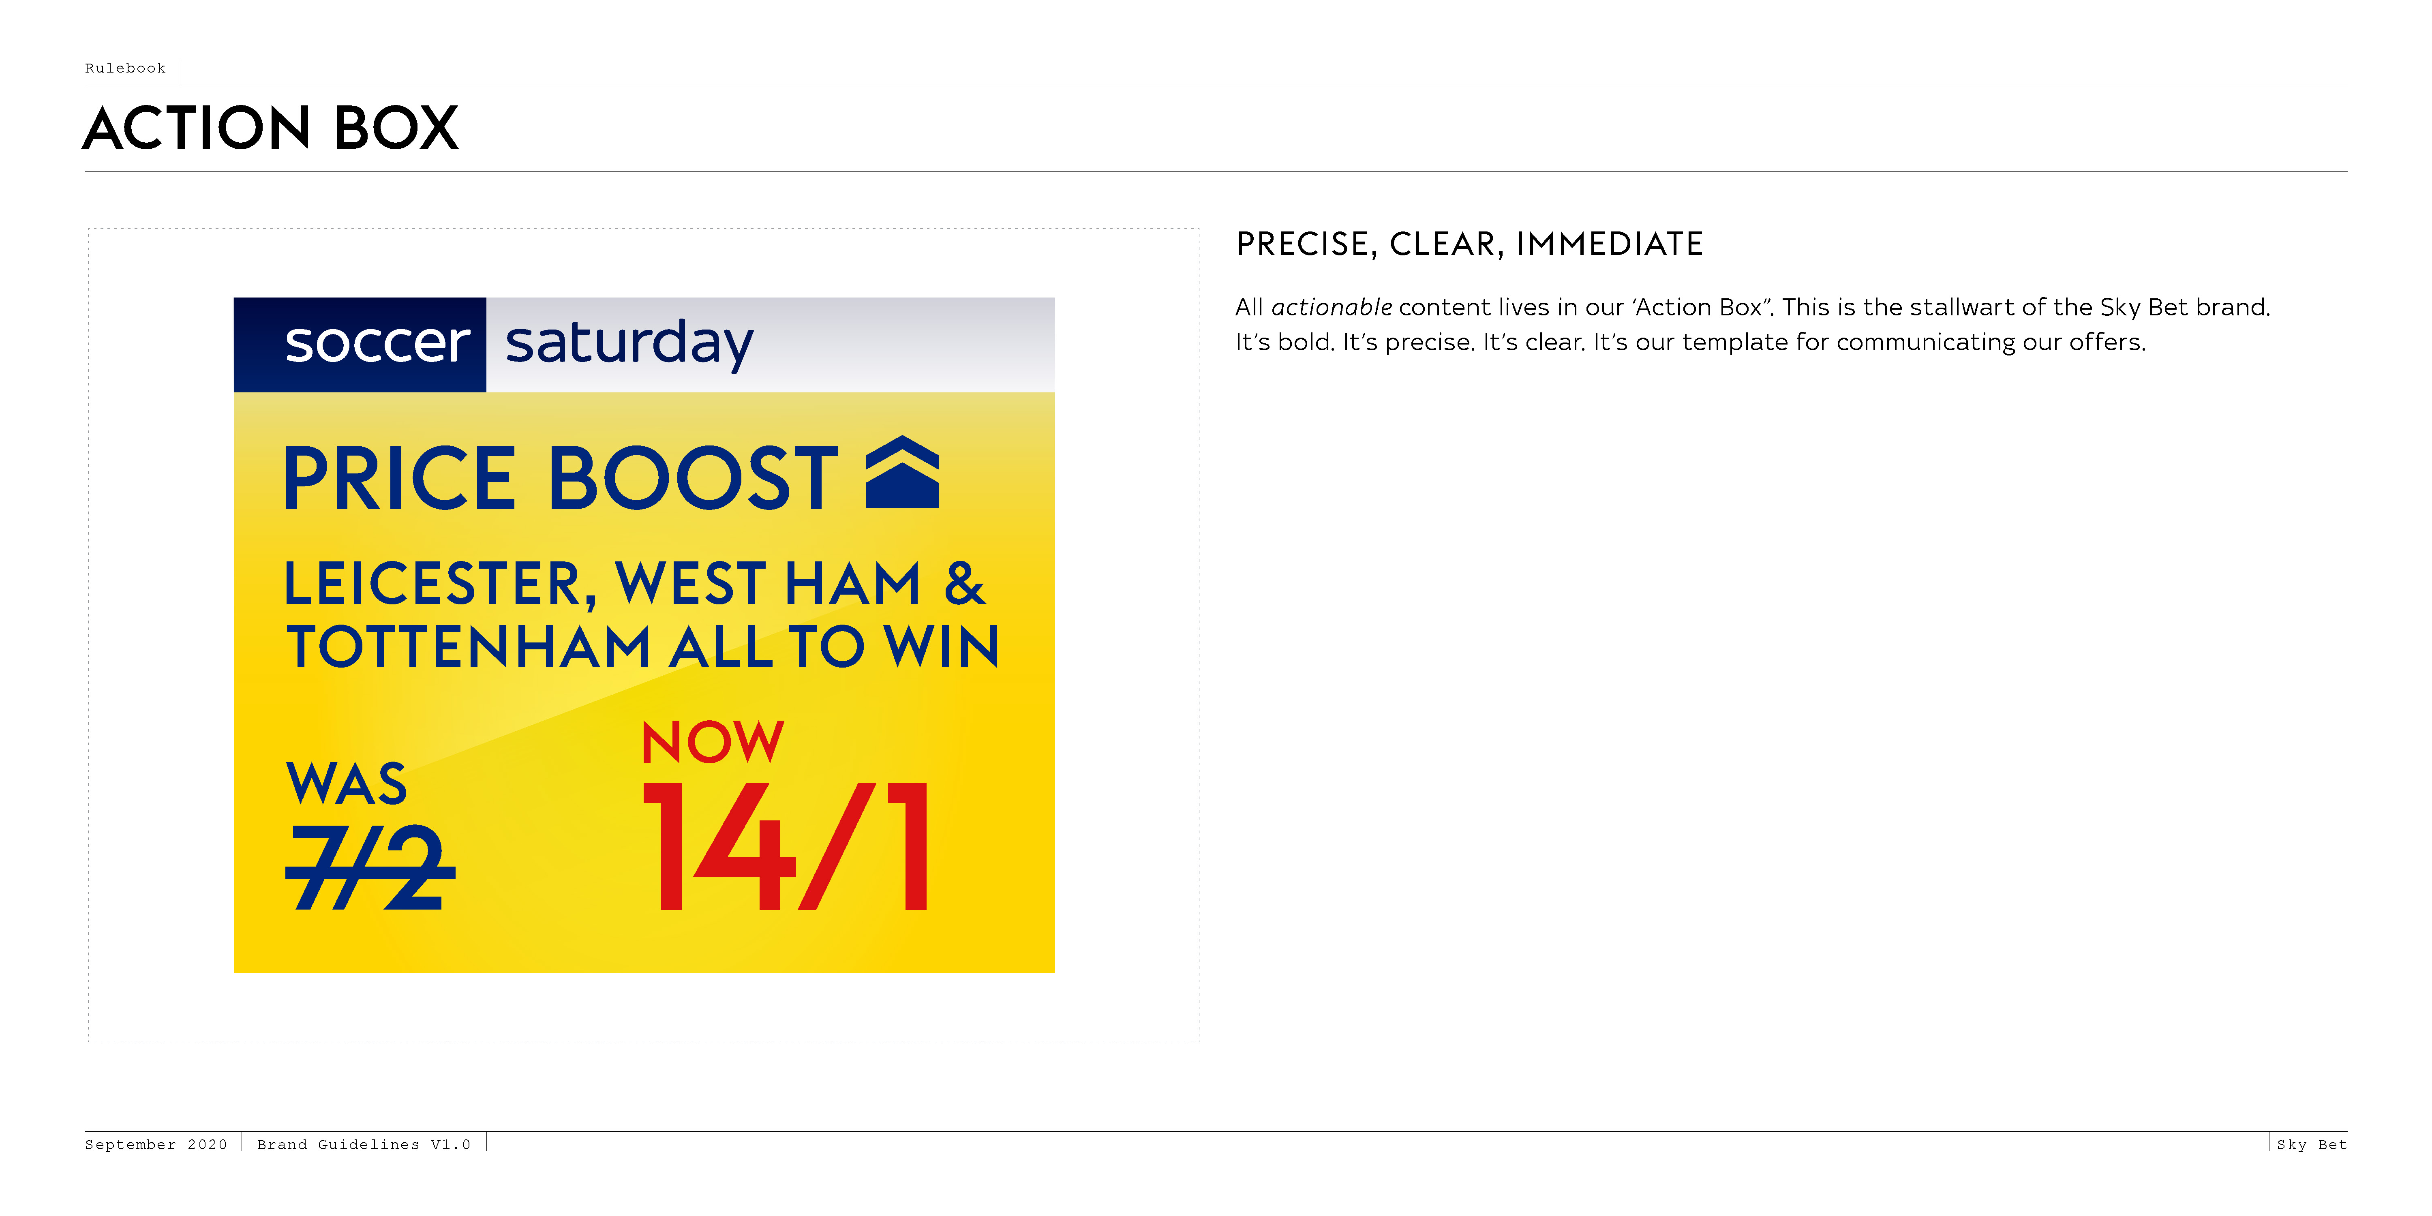Click the blue 'WAS' label
The width and height of the screenshot is (2432, 1216).
(347, 785)
